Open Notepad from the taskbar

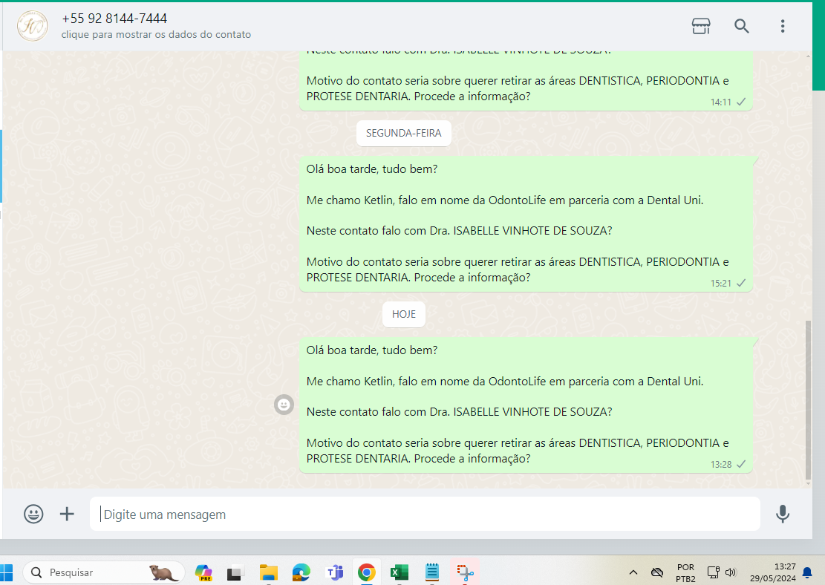(432, 572)
